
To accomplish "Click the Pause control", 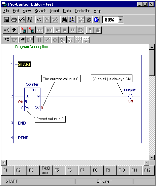I will point(72,30).
